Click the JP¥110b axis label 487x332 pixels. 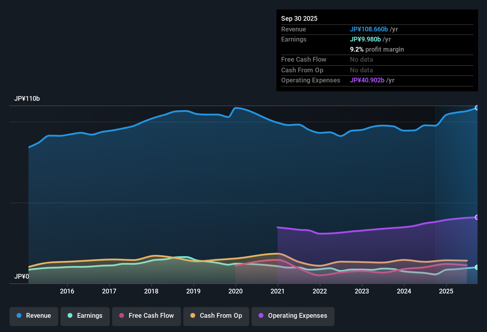[27, 99]
